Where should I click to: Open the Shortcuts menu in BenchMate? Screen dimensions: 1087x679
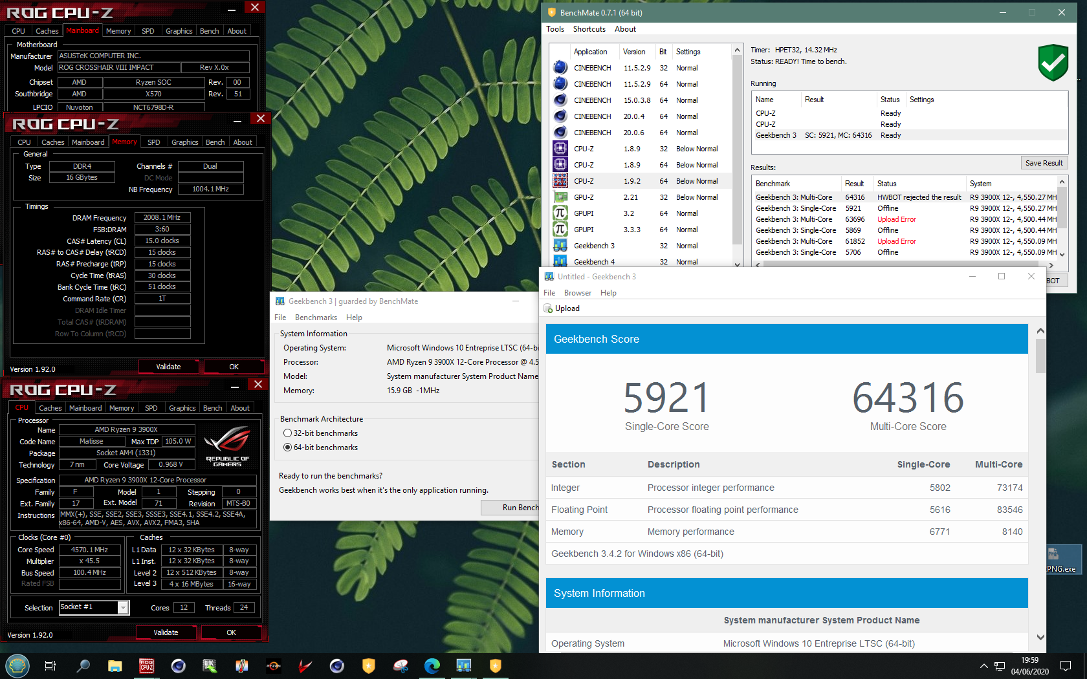click(x=589, y=29)
